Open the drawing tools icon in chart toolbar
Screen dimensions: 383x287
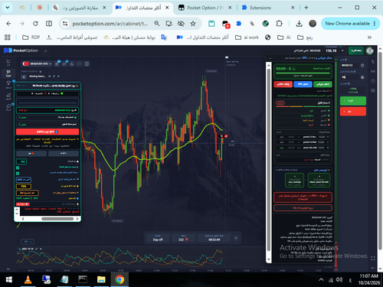pyautogui.click(x=72, y=64)
